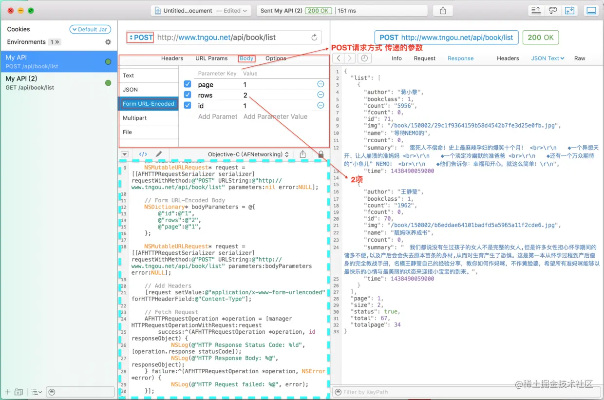Remove the rows parameter with minus icon
Screen dimensions: 604x400
[x=321, y=95]
